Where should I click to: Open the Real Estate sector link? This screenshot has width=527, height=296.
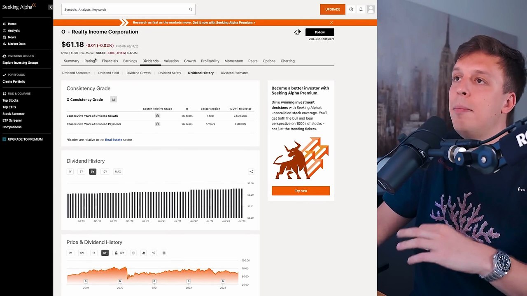pyautogui.click(x=114, y=140)
